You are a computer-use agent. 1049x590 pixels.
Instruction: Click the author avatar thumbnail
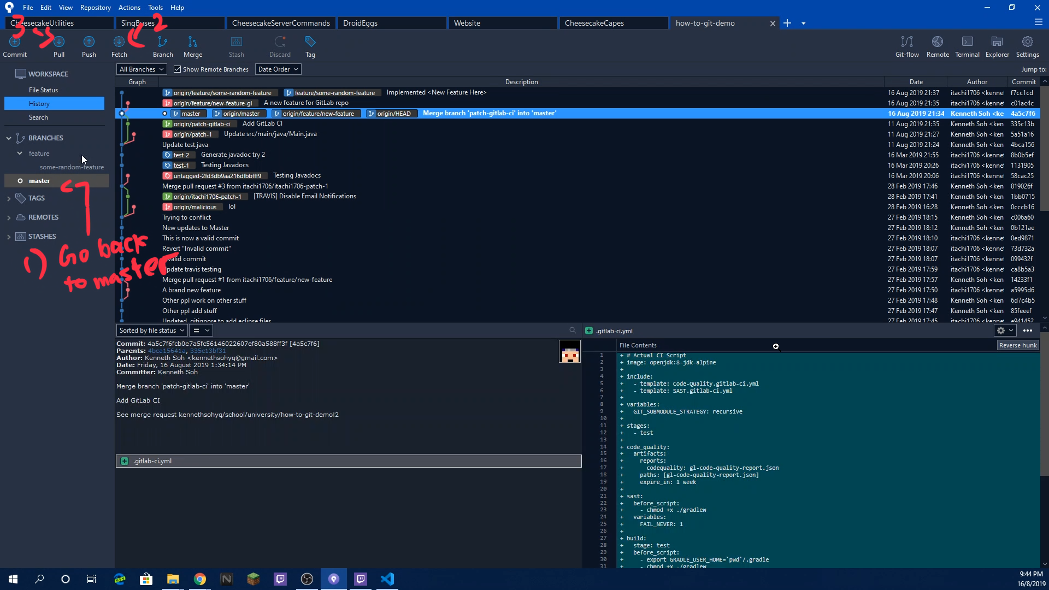tap(570, 351)
